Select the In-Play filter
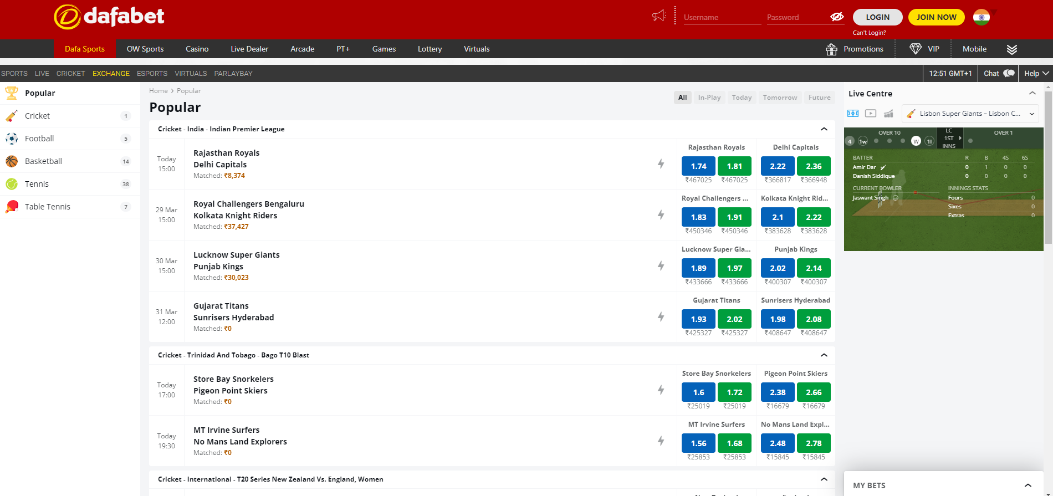The height and width of the screenshot is (496, 1053). tap(709, 98)
